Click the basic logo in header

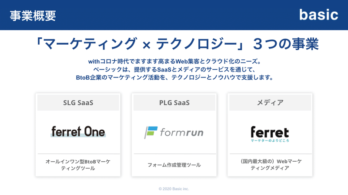pos(319,15)
